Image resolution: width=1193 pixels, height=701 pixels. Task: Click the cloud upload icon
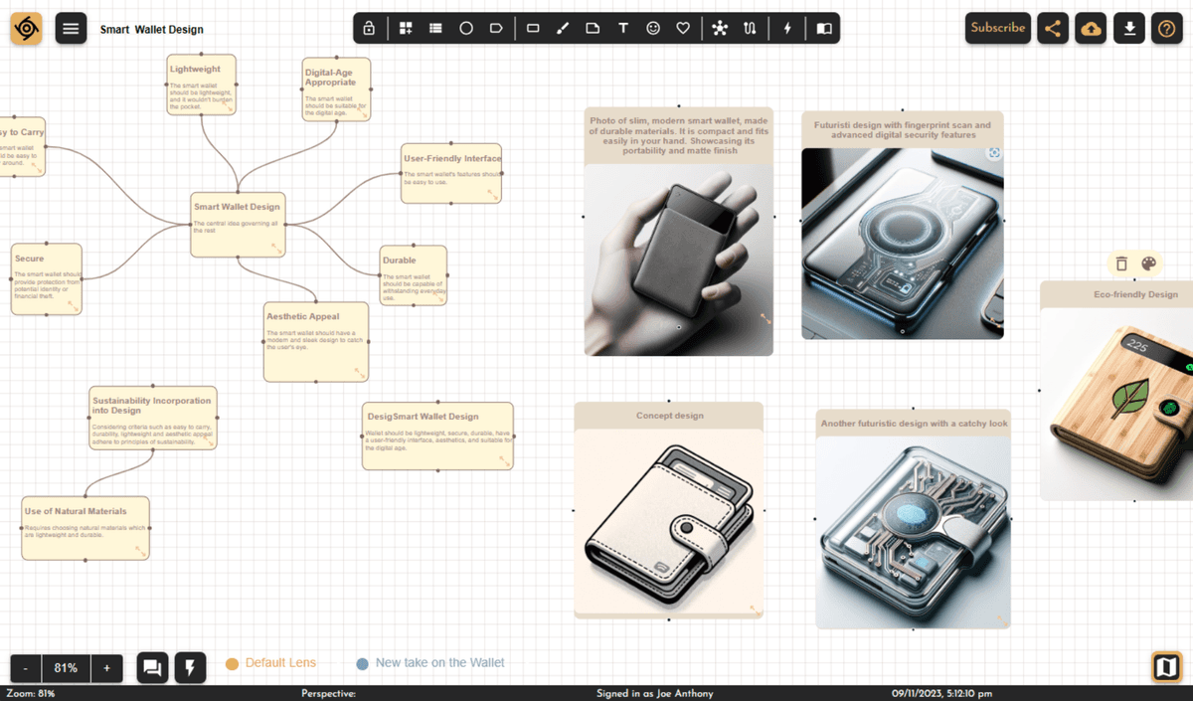[1091, 29]
